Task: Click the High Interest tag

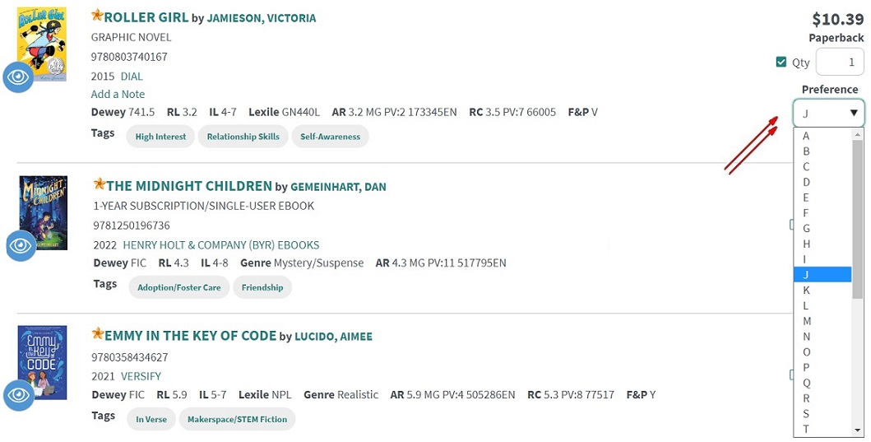Action: [x=160, y=136]
